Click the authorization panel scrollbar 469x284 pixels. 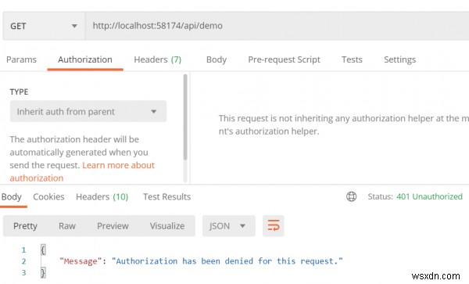pos(185,117)
